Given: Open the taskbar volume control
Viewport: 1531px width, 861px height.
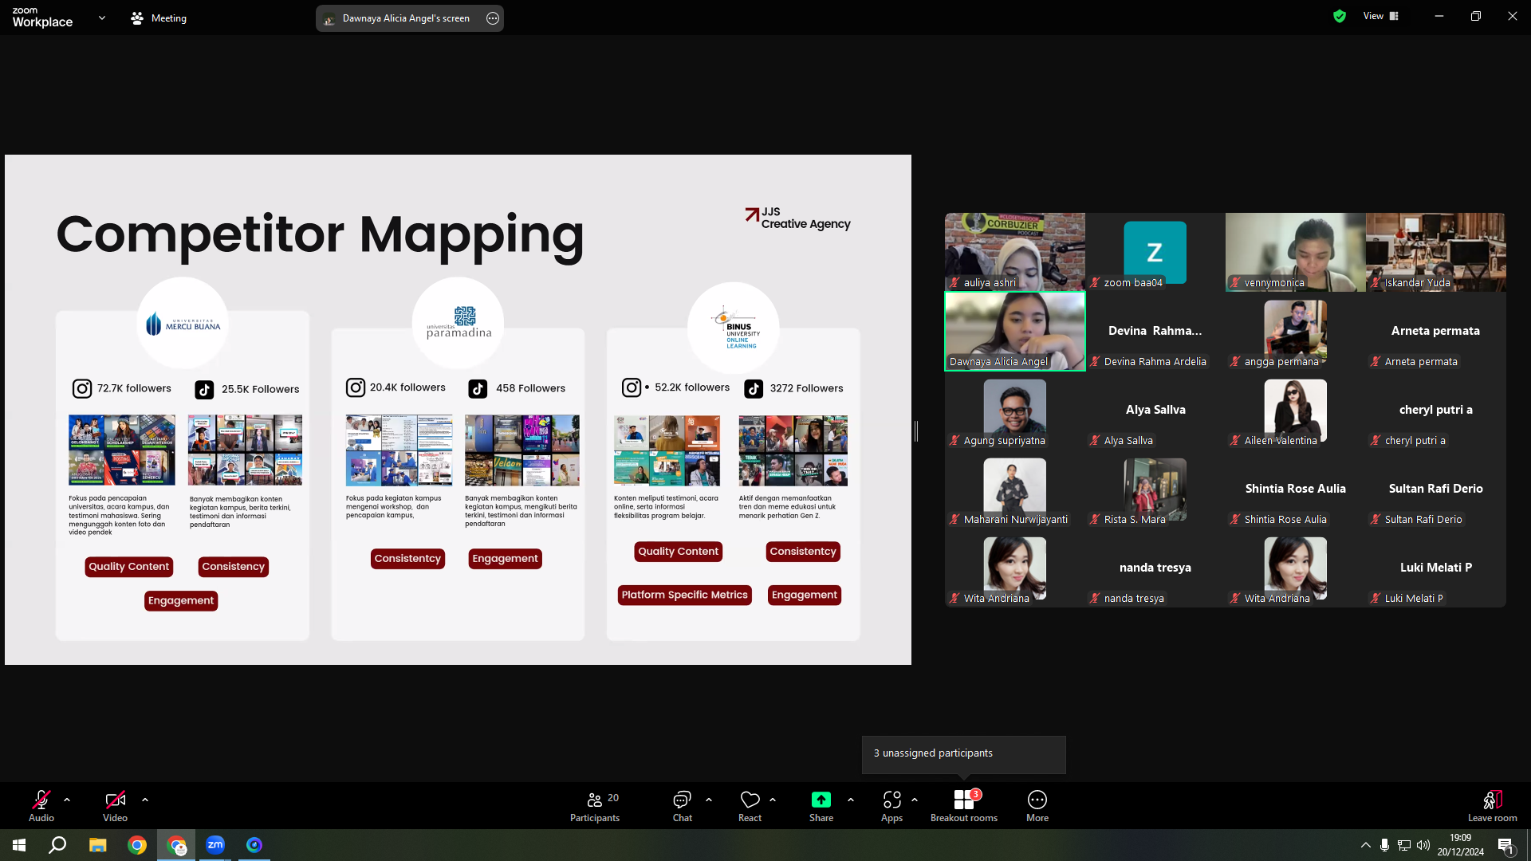Looking at the screenshot, I should click(1423, 845).
